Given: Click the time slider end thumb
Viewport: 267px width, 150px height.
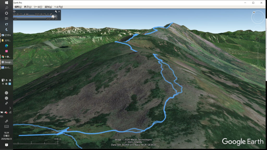Looking at the screenshot, I should [53, 16].
